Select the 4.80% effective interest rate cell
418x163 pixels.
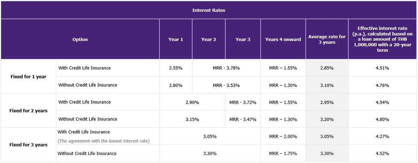coord(382,119)
